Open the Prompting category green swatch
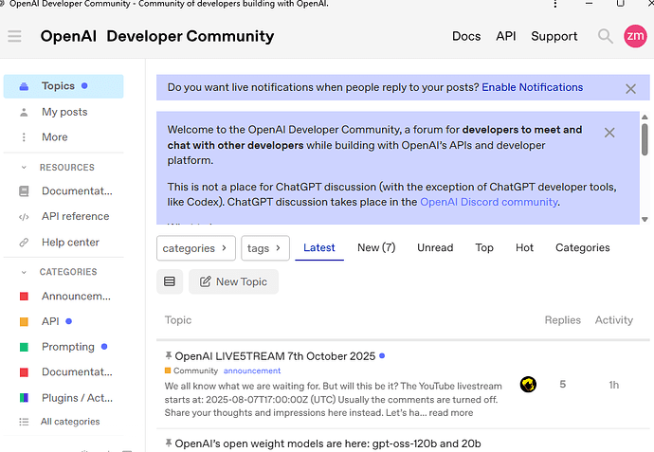Screen dimensions: 654x452 [x=25, y=347]
